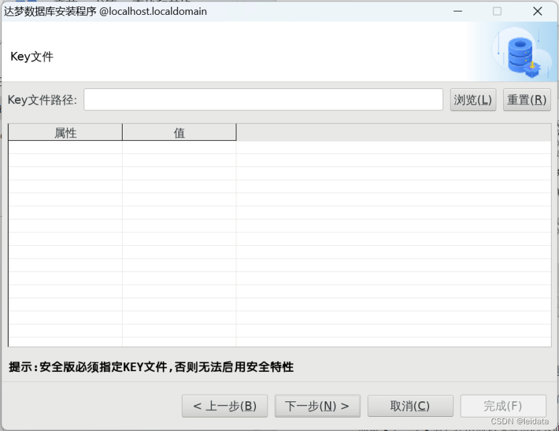Viewport: 559px width, 431px height.
Task: Click the Key文件 page heading
Action: 32,57
